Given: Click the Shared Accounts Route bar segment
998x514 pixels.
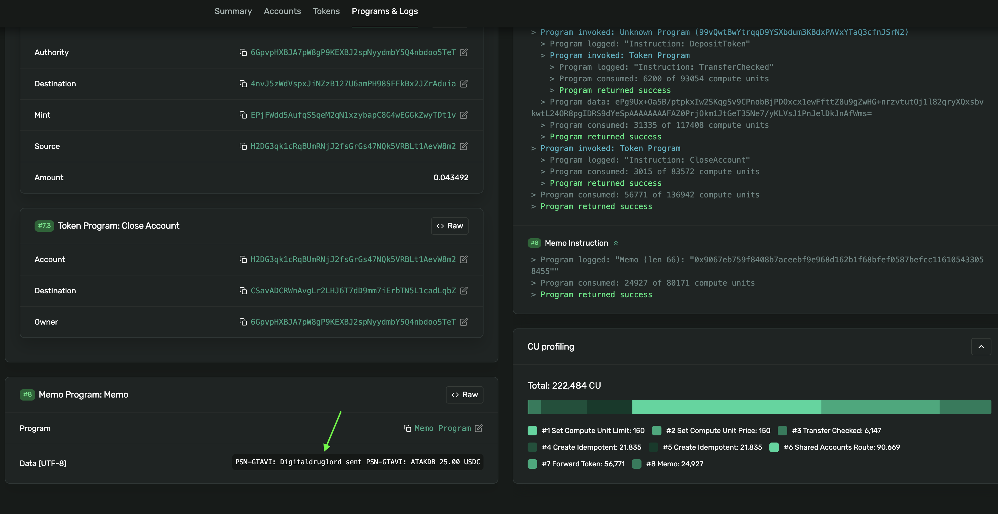Looking at the screenshot, I should coord(726,407).
